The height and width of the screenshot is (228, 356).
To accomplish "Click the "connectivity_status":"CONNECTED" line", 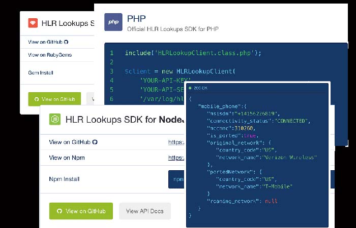I will click(258, 121).
